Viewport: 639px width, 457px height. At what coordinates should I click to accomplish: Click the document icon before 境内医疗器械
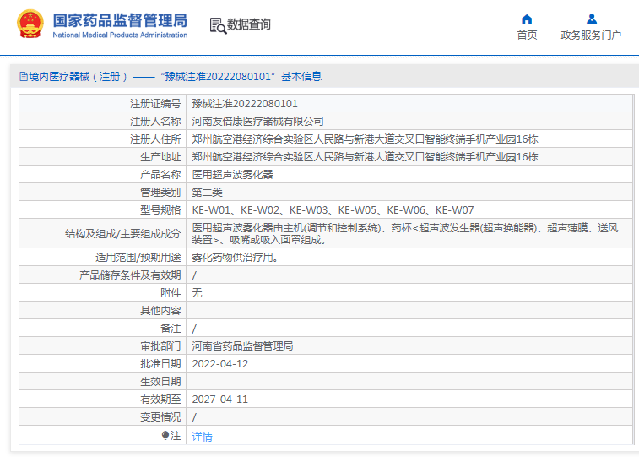[24, 77]
